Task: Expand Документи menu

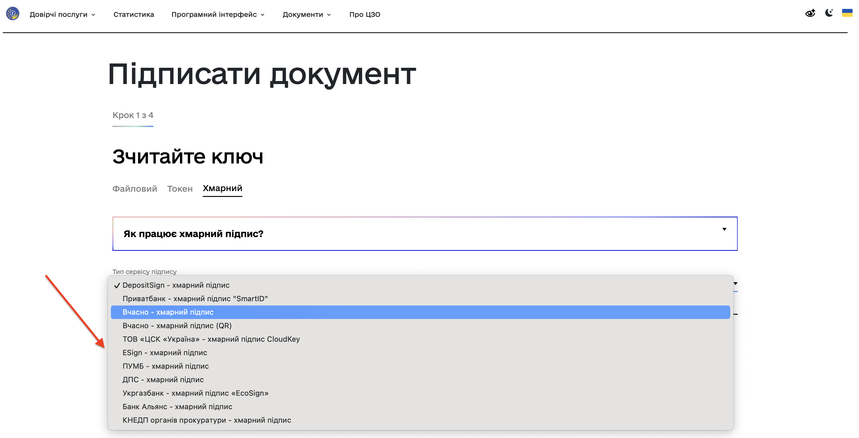Action: (x=306, y=14)
